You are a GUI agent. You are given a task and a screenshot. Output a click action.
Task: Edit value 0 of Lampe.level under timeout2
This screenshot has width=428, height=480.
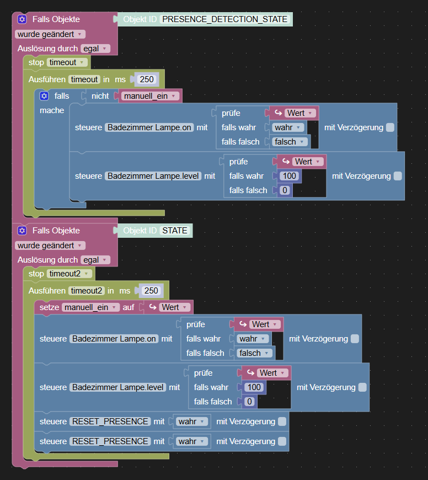[x=250, y=402]
